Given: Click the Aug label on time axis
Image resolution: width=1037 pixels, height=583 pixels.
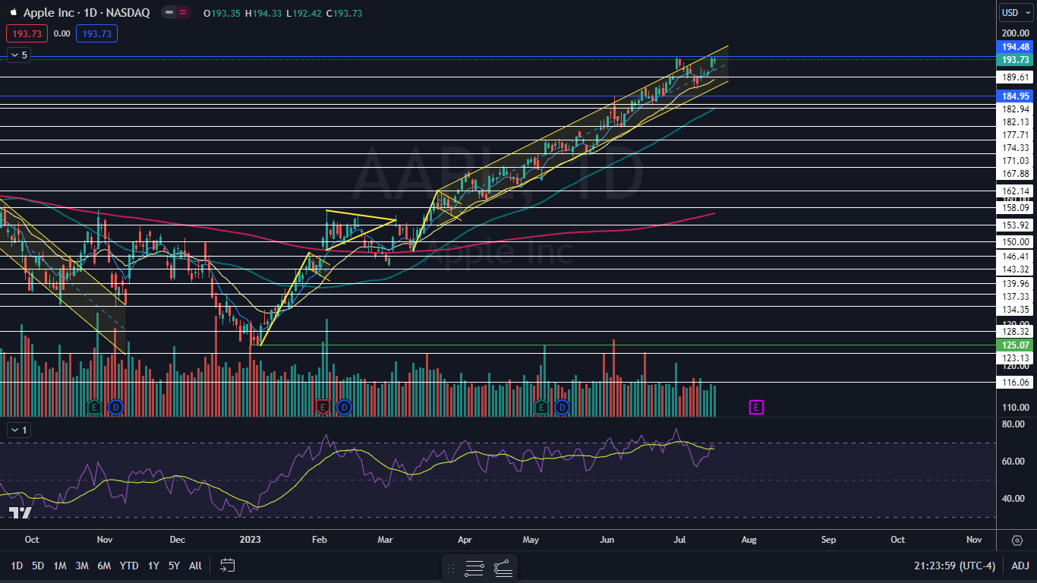Looking at the screenshot, I should 749,540.
